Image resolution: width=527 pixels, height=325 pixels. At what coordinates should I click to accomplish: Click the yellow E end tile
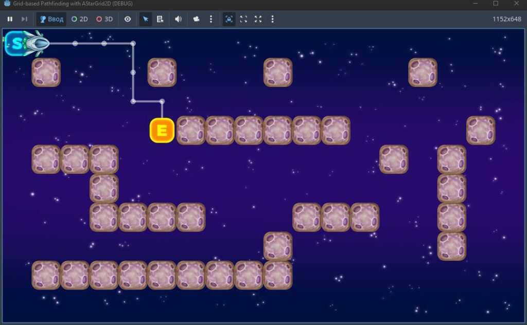162,130
